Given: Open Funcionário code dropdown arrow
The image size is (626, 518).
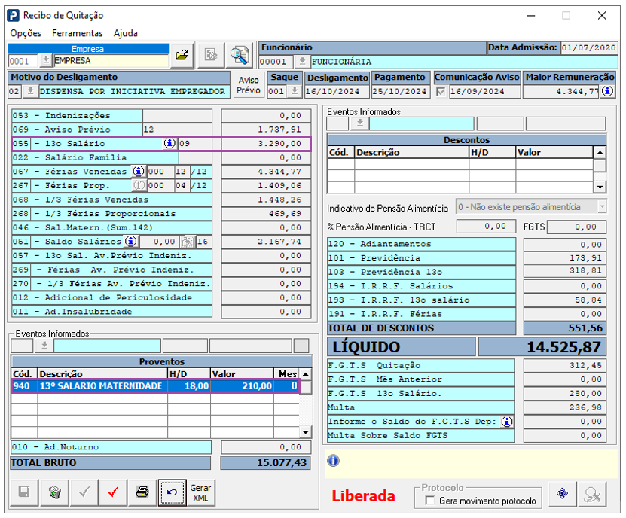Looking at the screenshot, I should pyautogui.click(x=302, y=62).
